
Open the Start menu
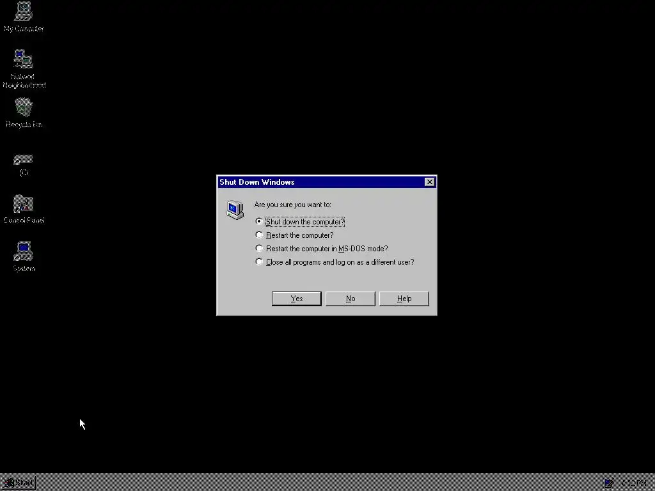(19, 483)
